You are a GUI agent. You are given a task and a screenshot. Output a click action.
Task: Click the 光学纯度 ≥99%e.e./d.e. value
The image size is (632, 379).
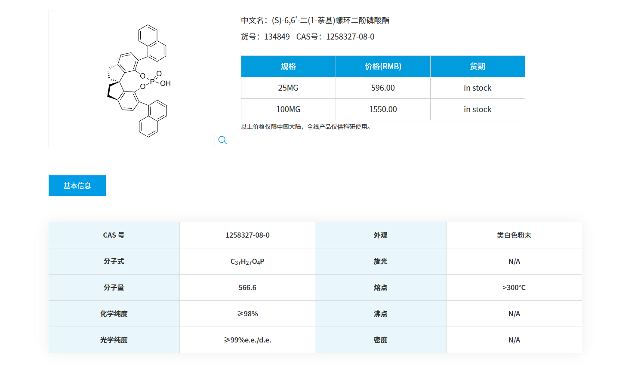tap(248, 339)
